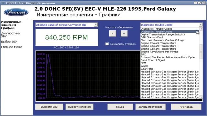Go back with the << Назад button
207x116 pixels.
pos(186,107)
